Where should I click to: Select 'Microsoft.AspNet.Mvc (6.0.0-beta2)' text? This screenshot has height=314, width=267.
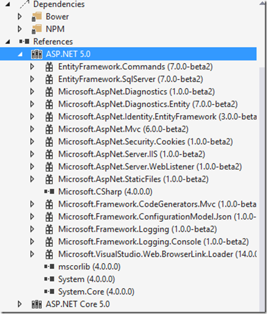tap(123, 129)
